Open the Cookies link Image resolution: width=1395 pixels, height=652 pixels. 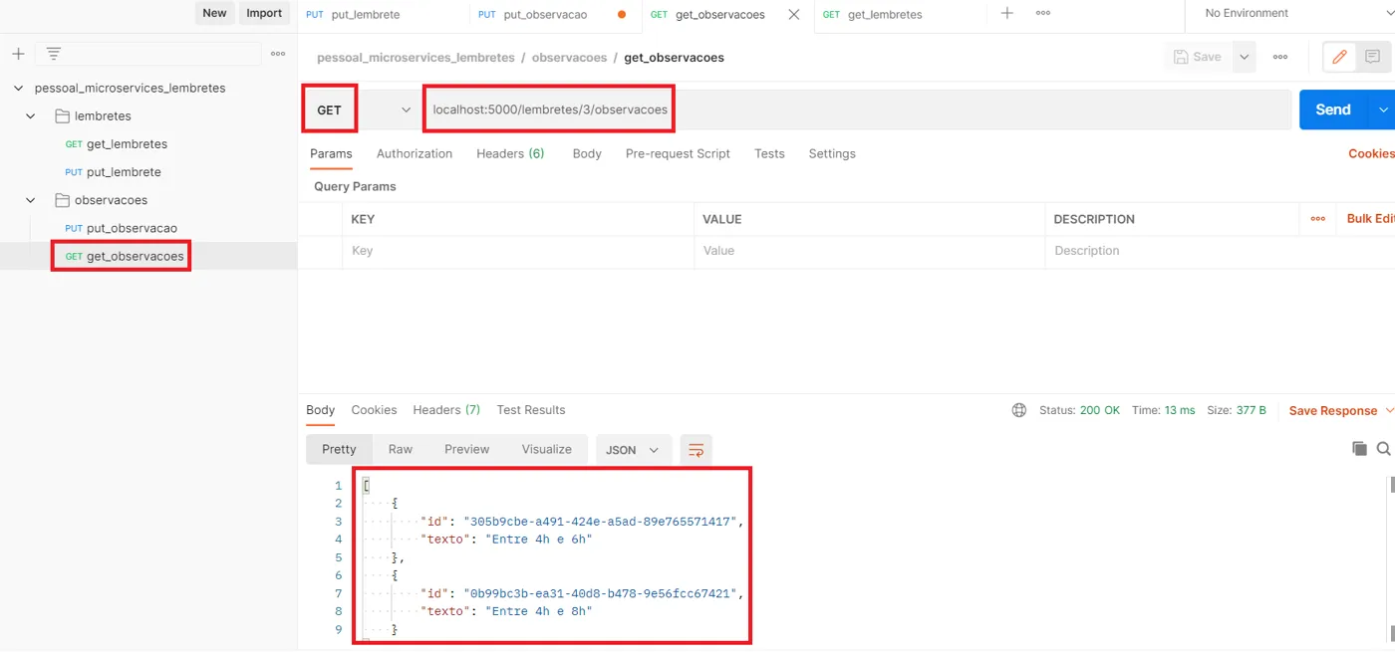1371,153
